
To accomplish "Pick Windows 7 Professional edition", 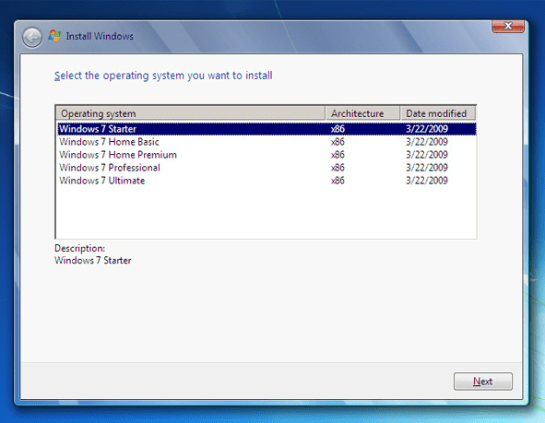I will tap(267, 168).
